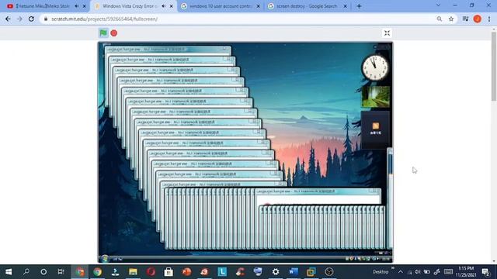Open Cortana from the taskbar
This screenshot has height=279, width=497.
(43, 272)
